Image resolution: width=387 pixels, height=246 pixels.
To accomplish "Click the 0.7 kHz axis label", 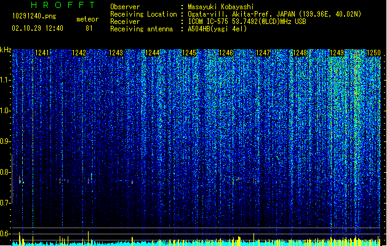I will [6, 203].
